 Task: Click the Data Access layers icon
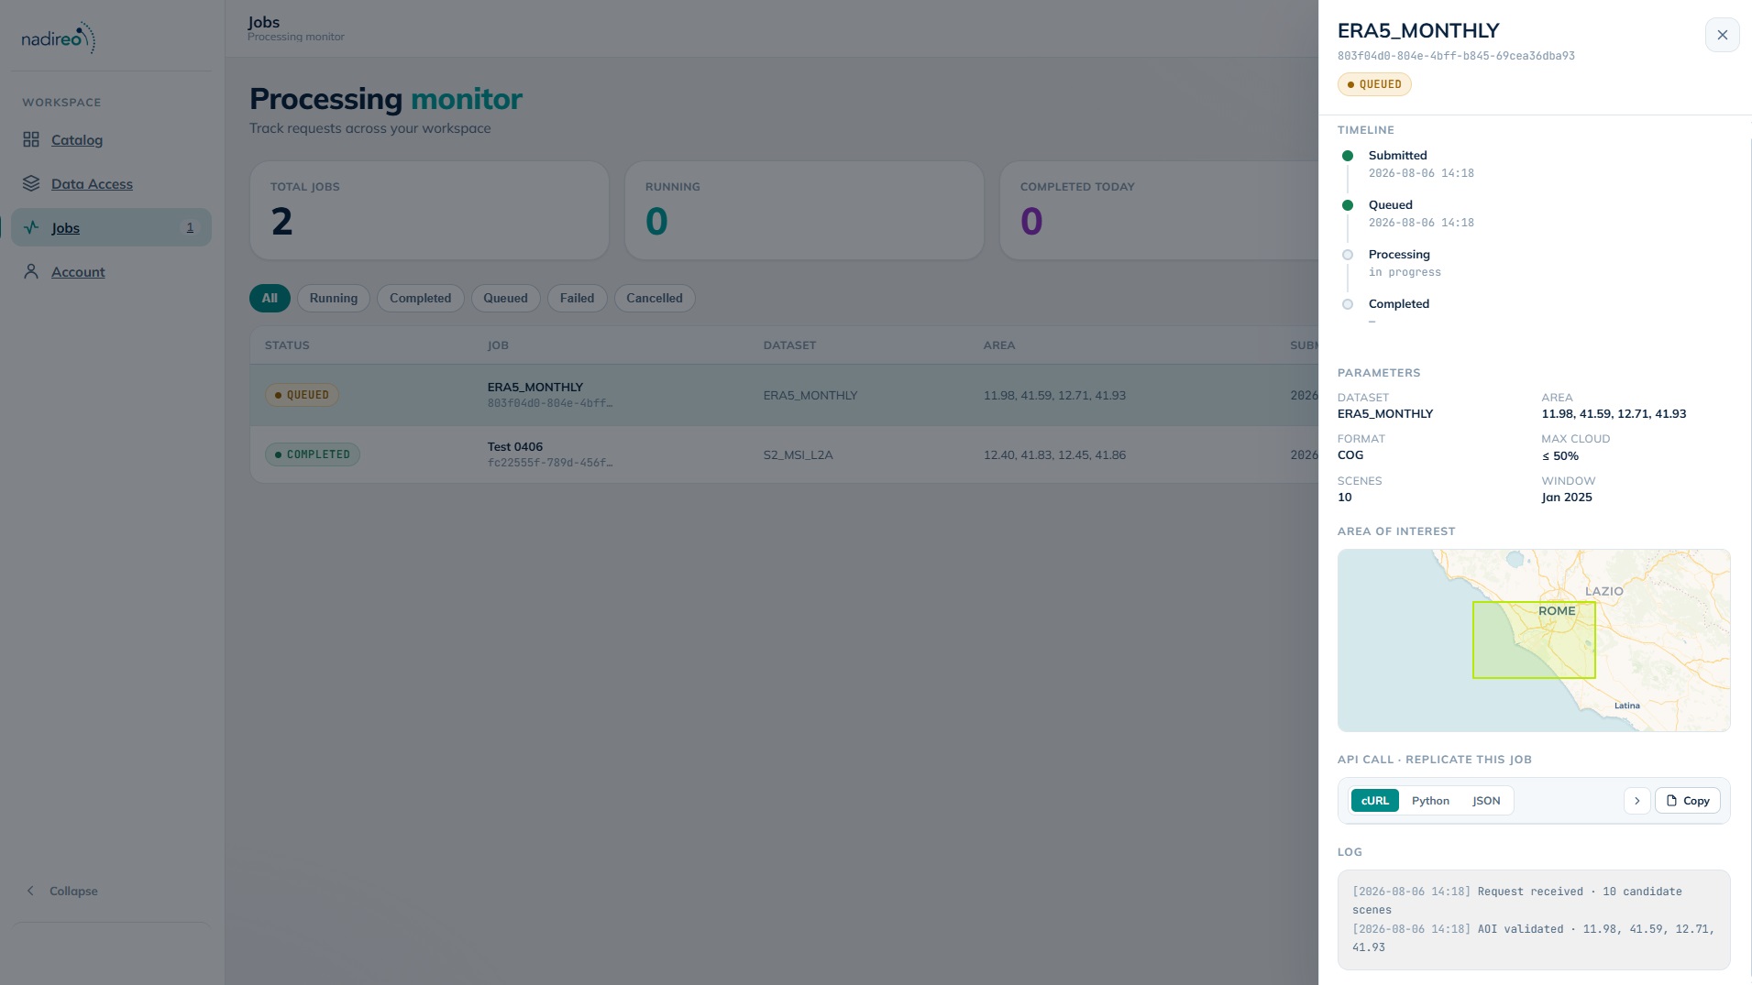pyautogui.click(x=31, y=183)
